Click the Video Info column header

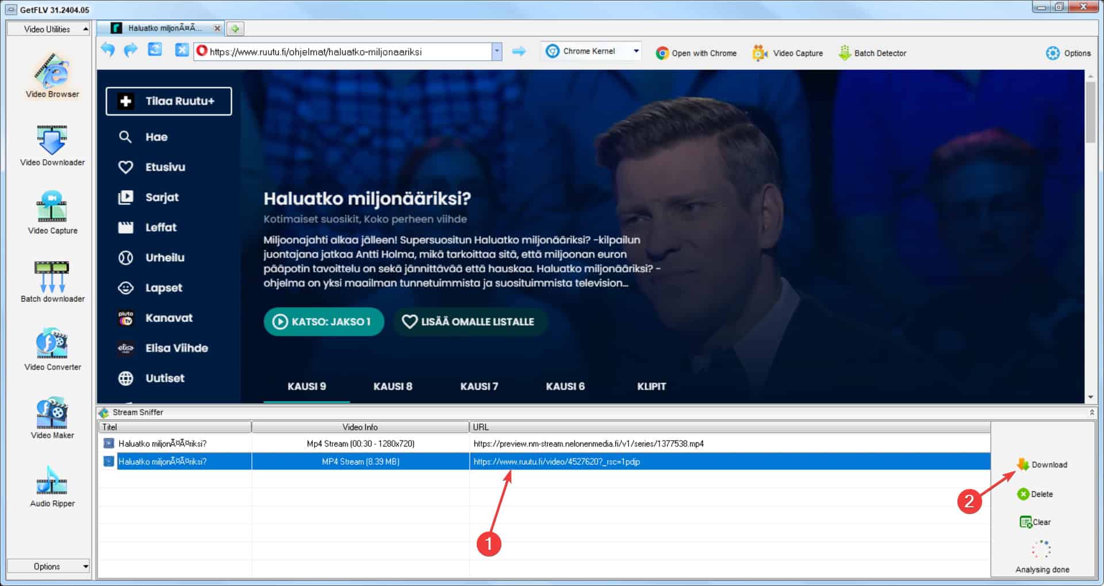click(x=361, y=427)
